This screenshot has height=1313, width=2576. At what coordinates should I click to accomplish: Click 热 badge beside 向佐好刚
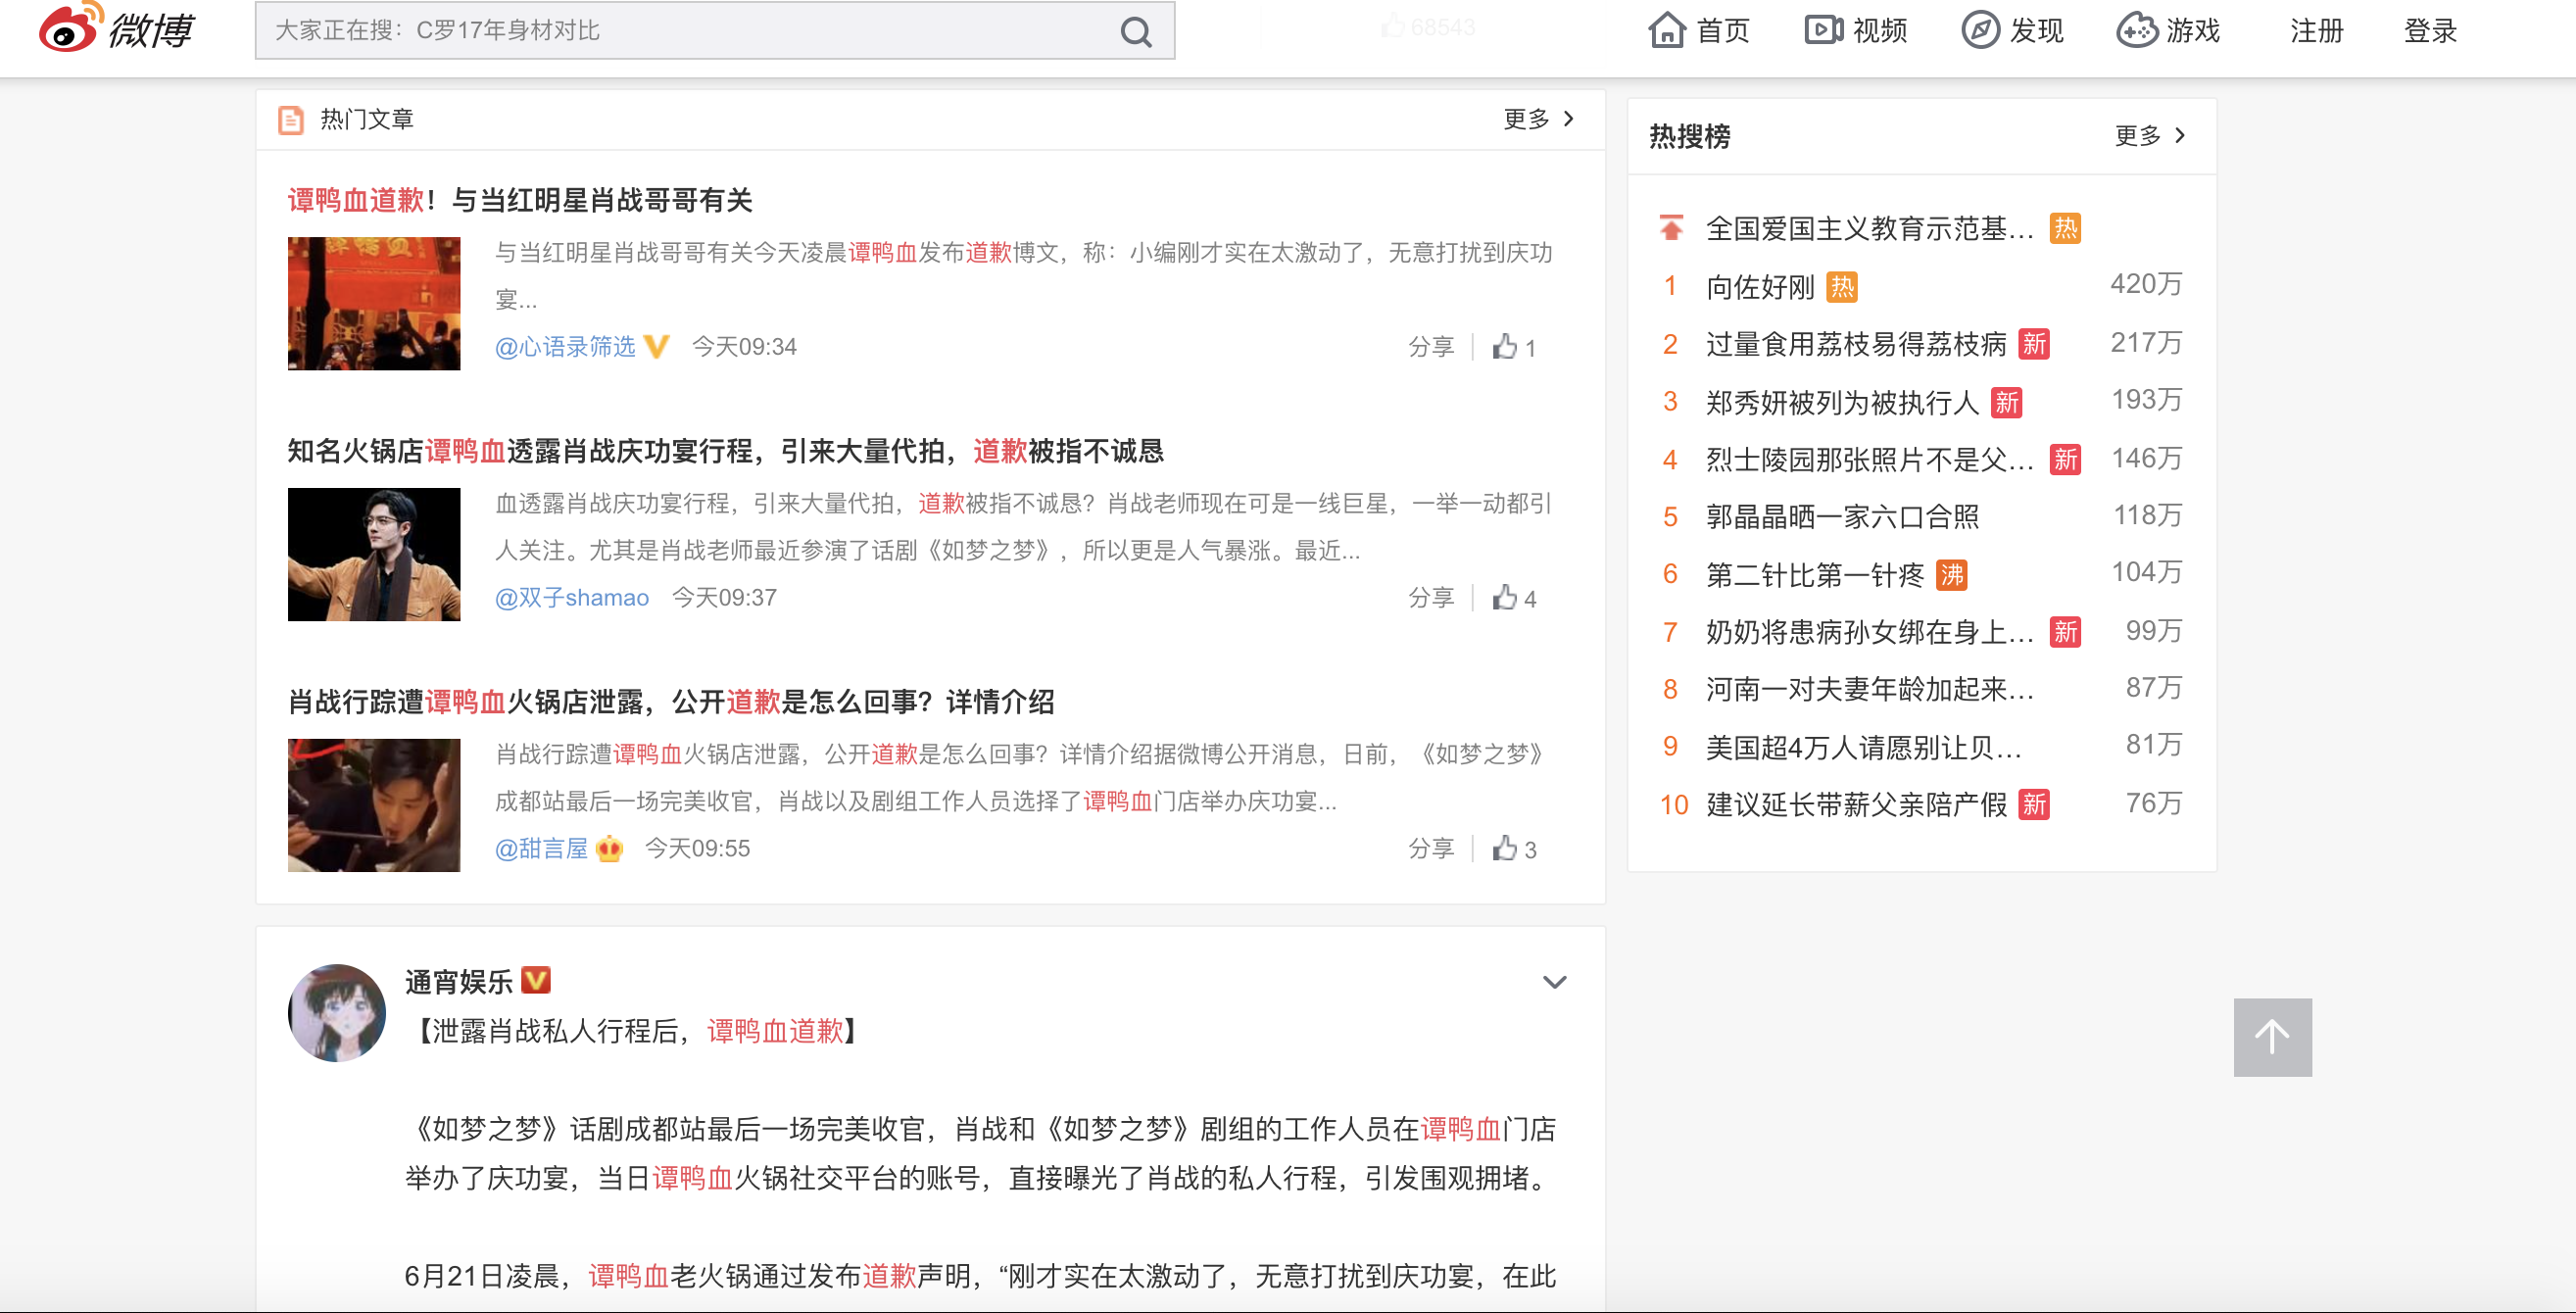point(1841,287)
